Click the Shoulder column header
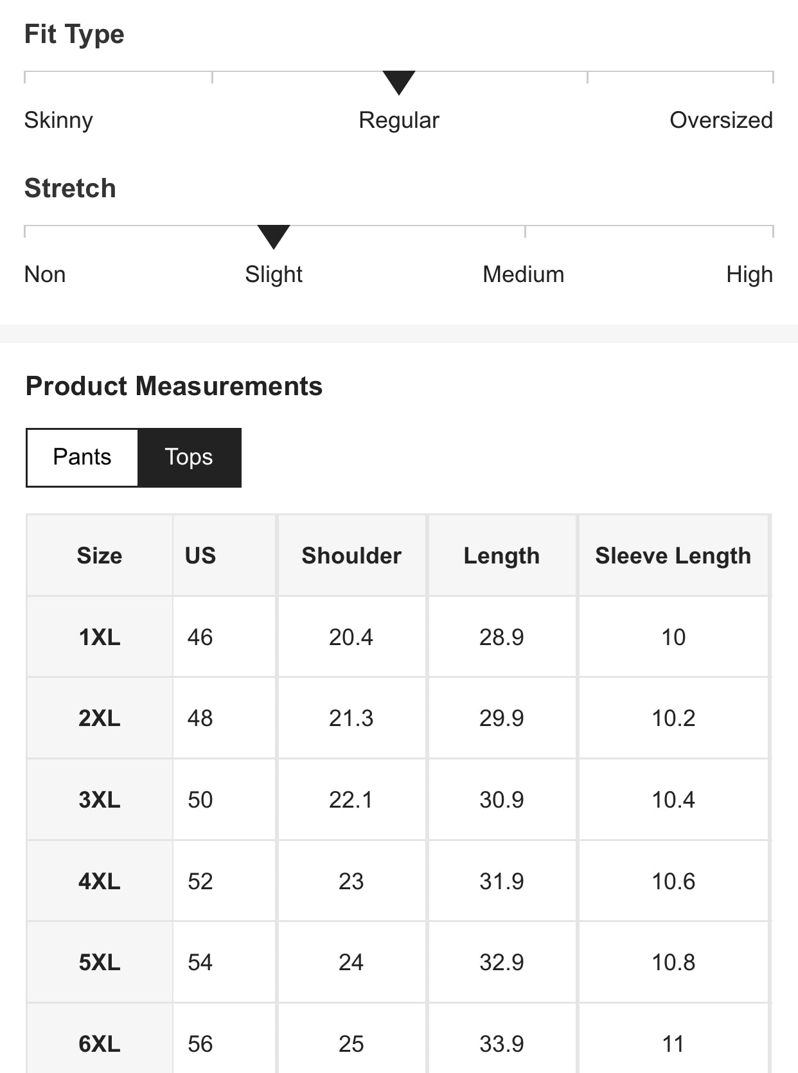Screen dimensions: 798x1073 pyautogui.click(x=351, y=556)
